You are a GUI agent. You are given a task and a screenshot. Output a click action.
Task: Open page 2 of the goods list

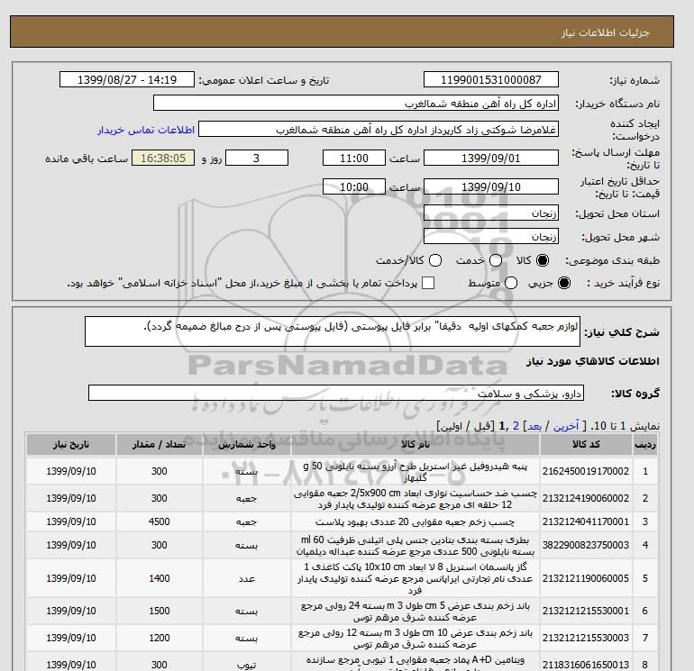click(x=516, y=426)
